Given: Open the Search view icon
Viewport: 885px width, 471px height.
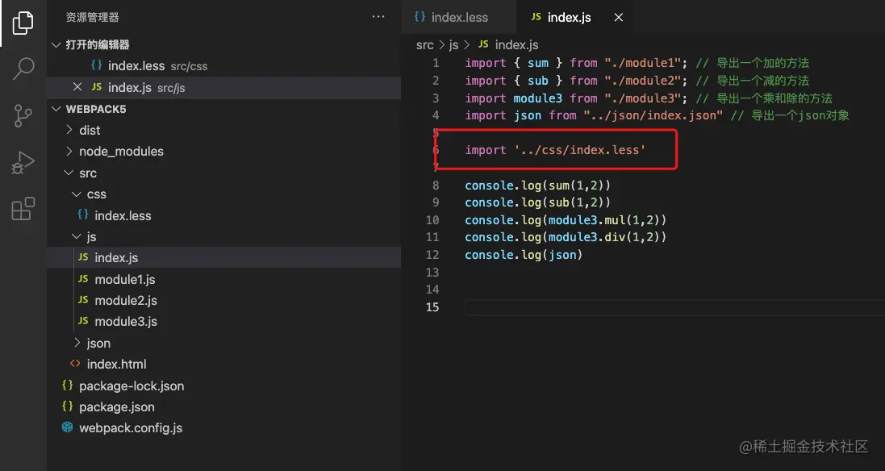Looking at the screenshot, I should [23, 69].
